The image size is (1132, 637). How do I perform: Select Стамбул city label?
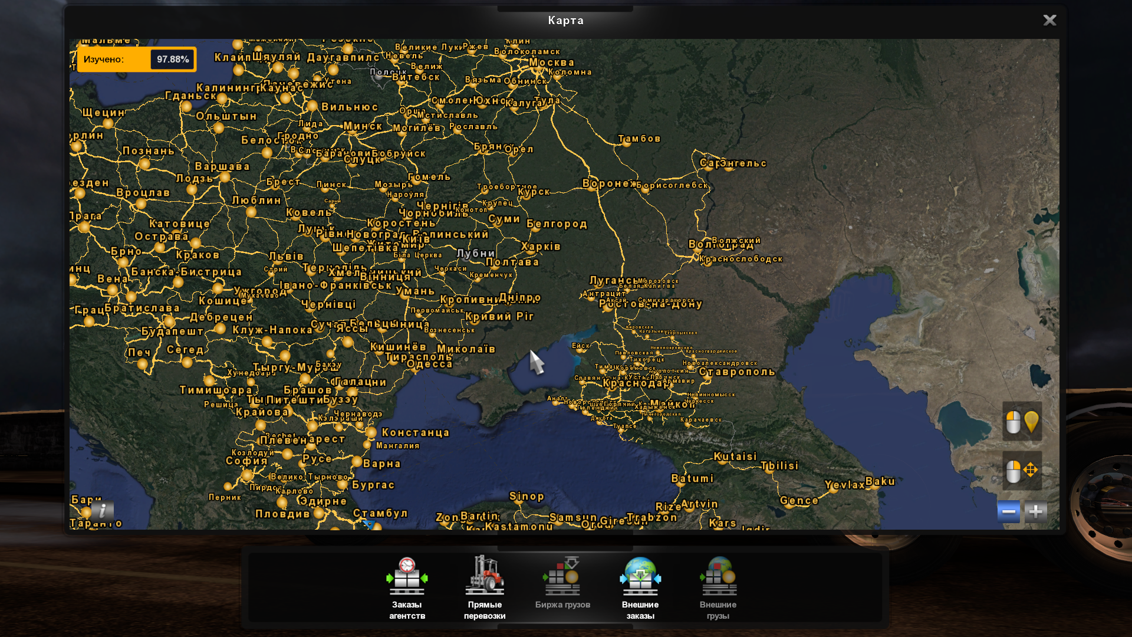click(381, 513)
